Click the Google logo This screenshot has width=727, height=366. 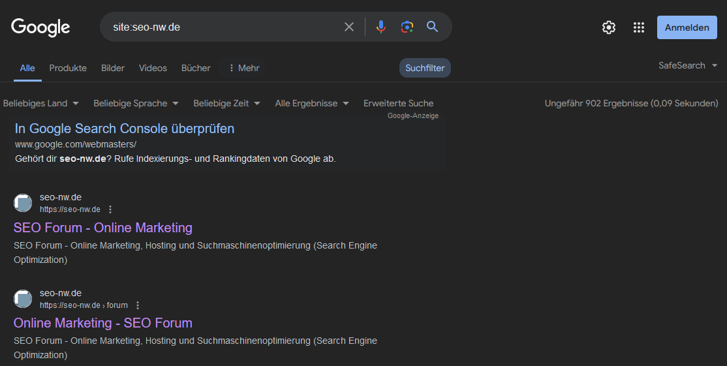coord(40,27)
